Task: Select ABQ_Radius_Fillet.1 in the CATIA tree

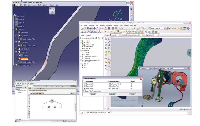Action: pyautogui.click(x=29, y=39)
